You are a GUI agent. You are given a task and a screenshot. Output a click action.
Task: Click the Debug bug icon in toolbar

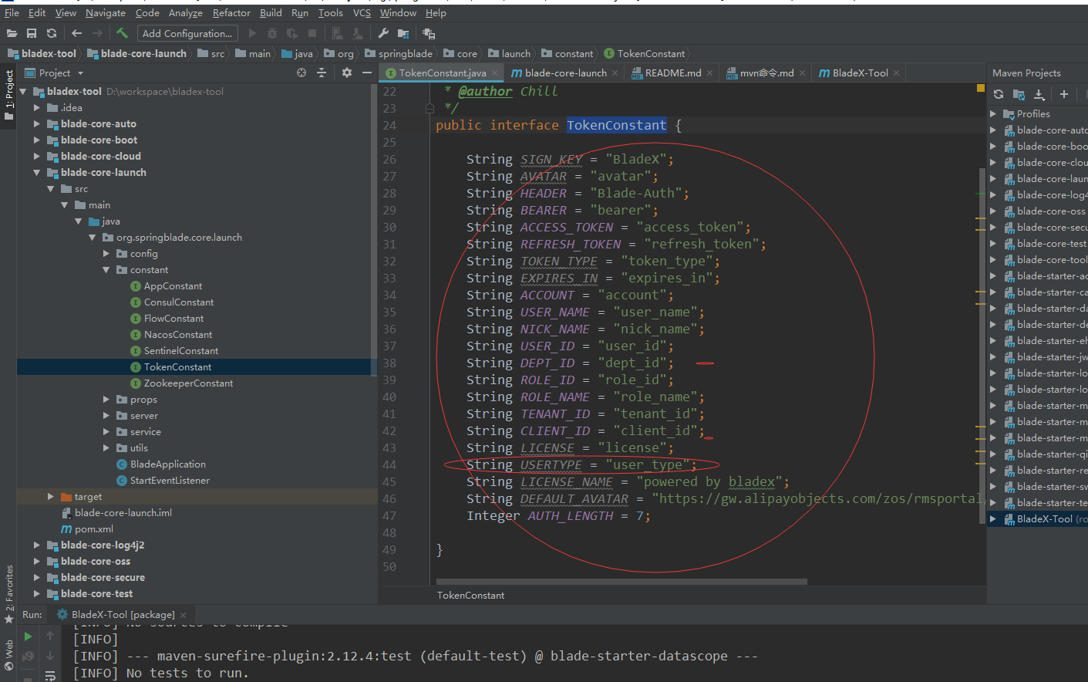click(272, 33)
